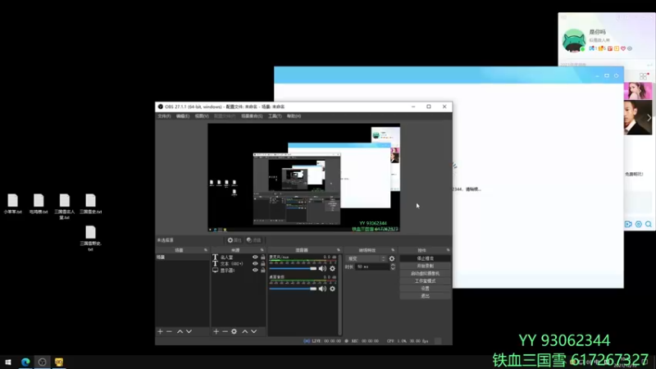Select the 场景 entry in Scenes list
Viewport: 656px width, 369px height.
point(182,257)
